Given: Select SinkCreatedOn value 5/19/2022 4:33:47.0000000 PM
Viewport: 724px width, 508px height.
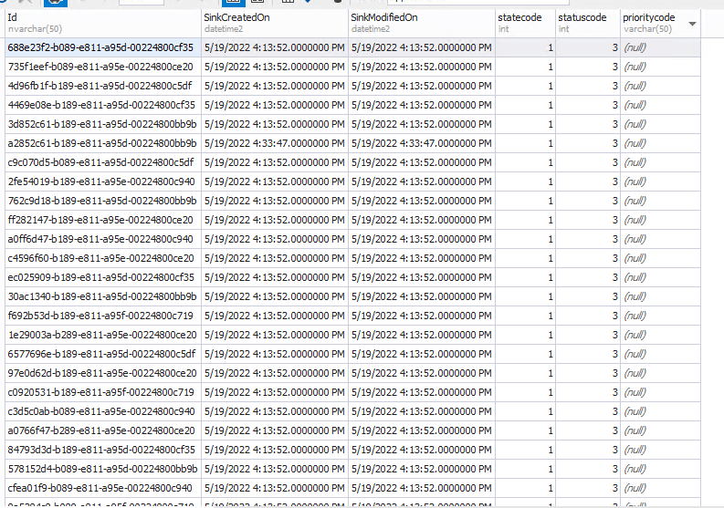Looking at the screenshot, I should point(275,143).
